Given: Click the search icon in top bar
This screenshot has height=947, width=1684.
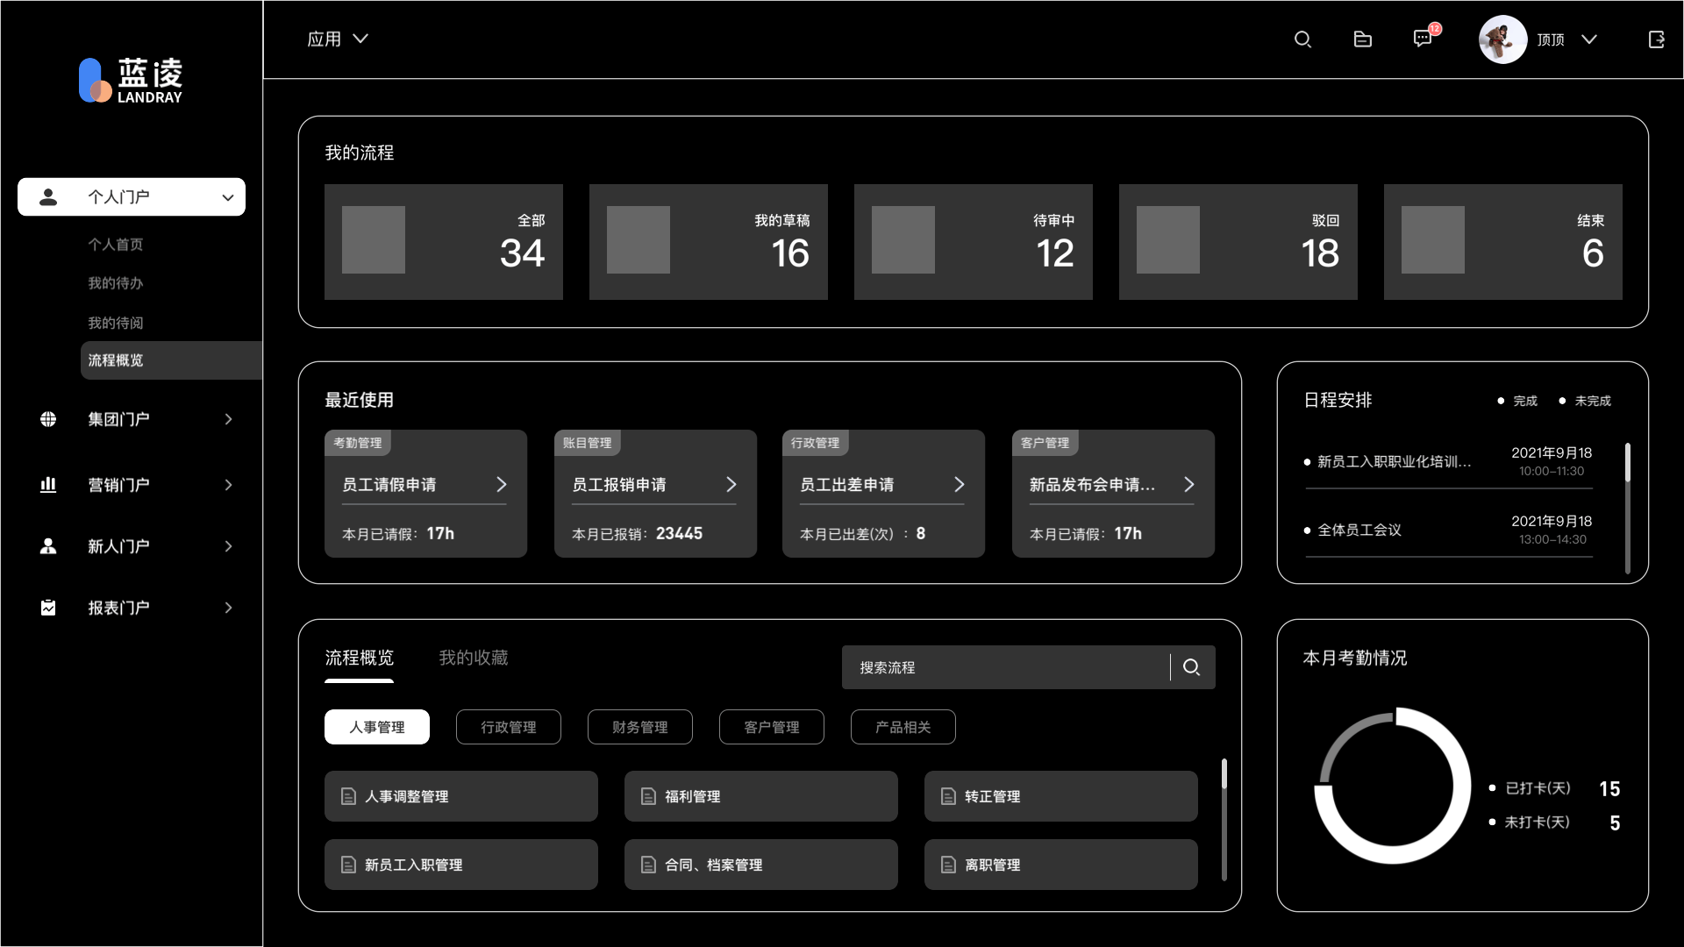Looking at the screenshot, I should [1302, 39].
